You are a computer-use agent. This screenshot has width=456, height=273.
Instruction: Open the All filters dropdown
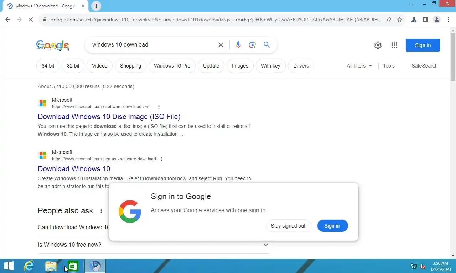(x=359, y=66)
